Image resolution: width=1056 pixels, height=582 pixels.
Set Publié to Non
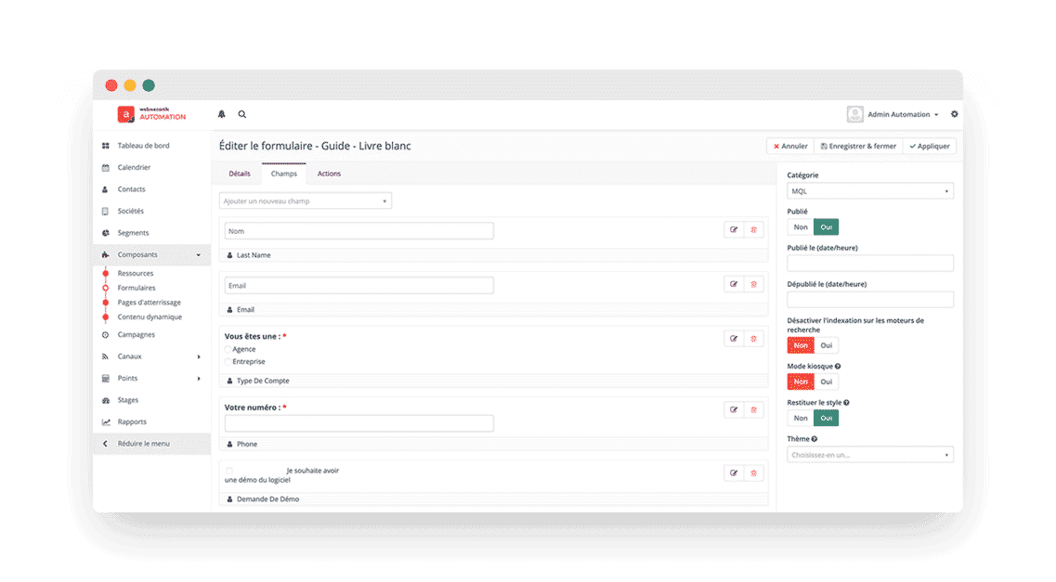[x=801, y=227]
